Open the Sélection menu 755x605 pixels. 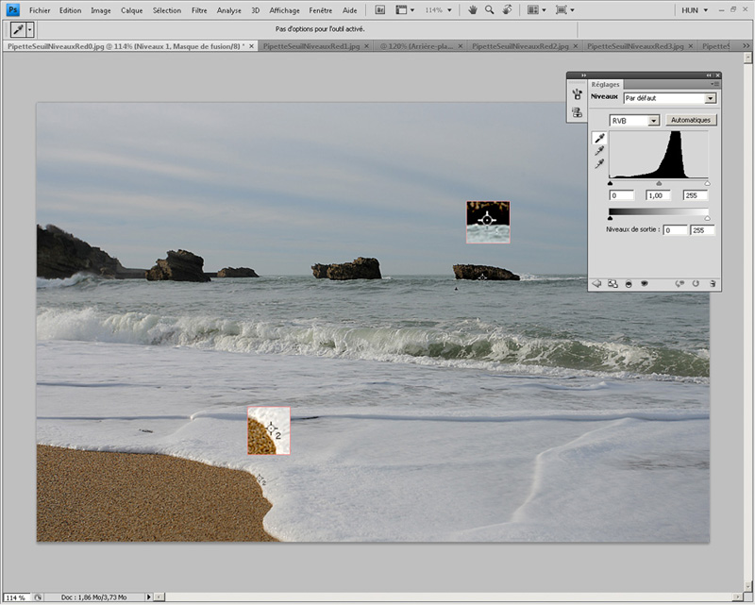(x=167, y=10)
